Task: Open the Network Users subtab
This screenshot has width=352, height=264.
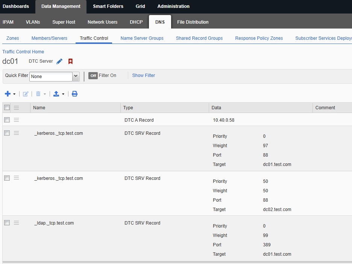Action: [x=102, y=22]
